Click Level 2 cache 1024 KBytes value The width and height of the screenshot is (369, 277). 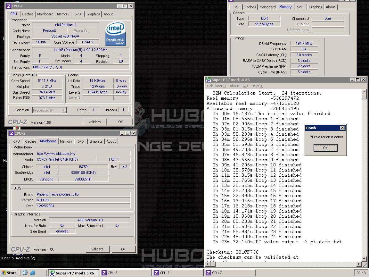[x=97, y=92]
